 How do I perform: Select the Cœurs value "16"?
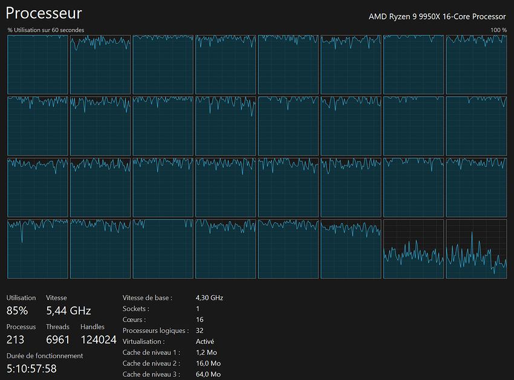(200, 320)
